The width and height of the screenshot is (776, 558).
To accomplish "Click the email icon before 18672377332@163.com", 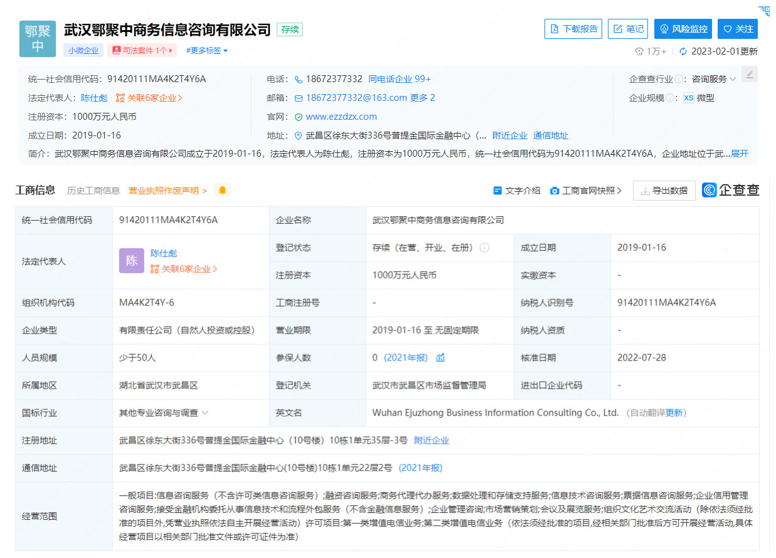I will tap(299, 98).
